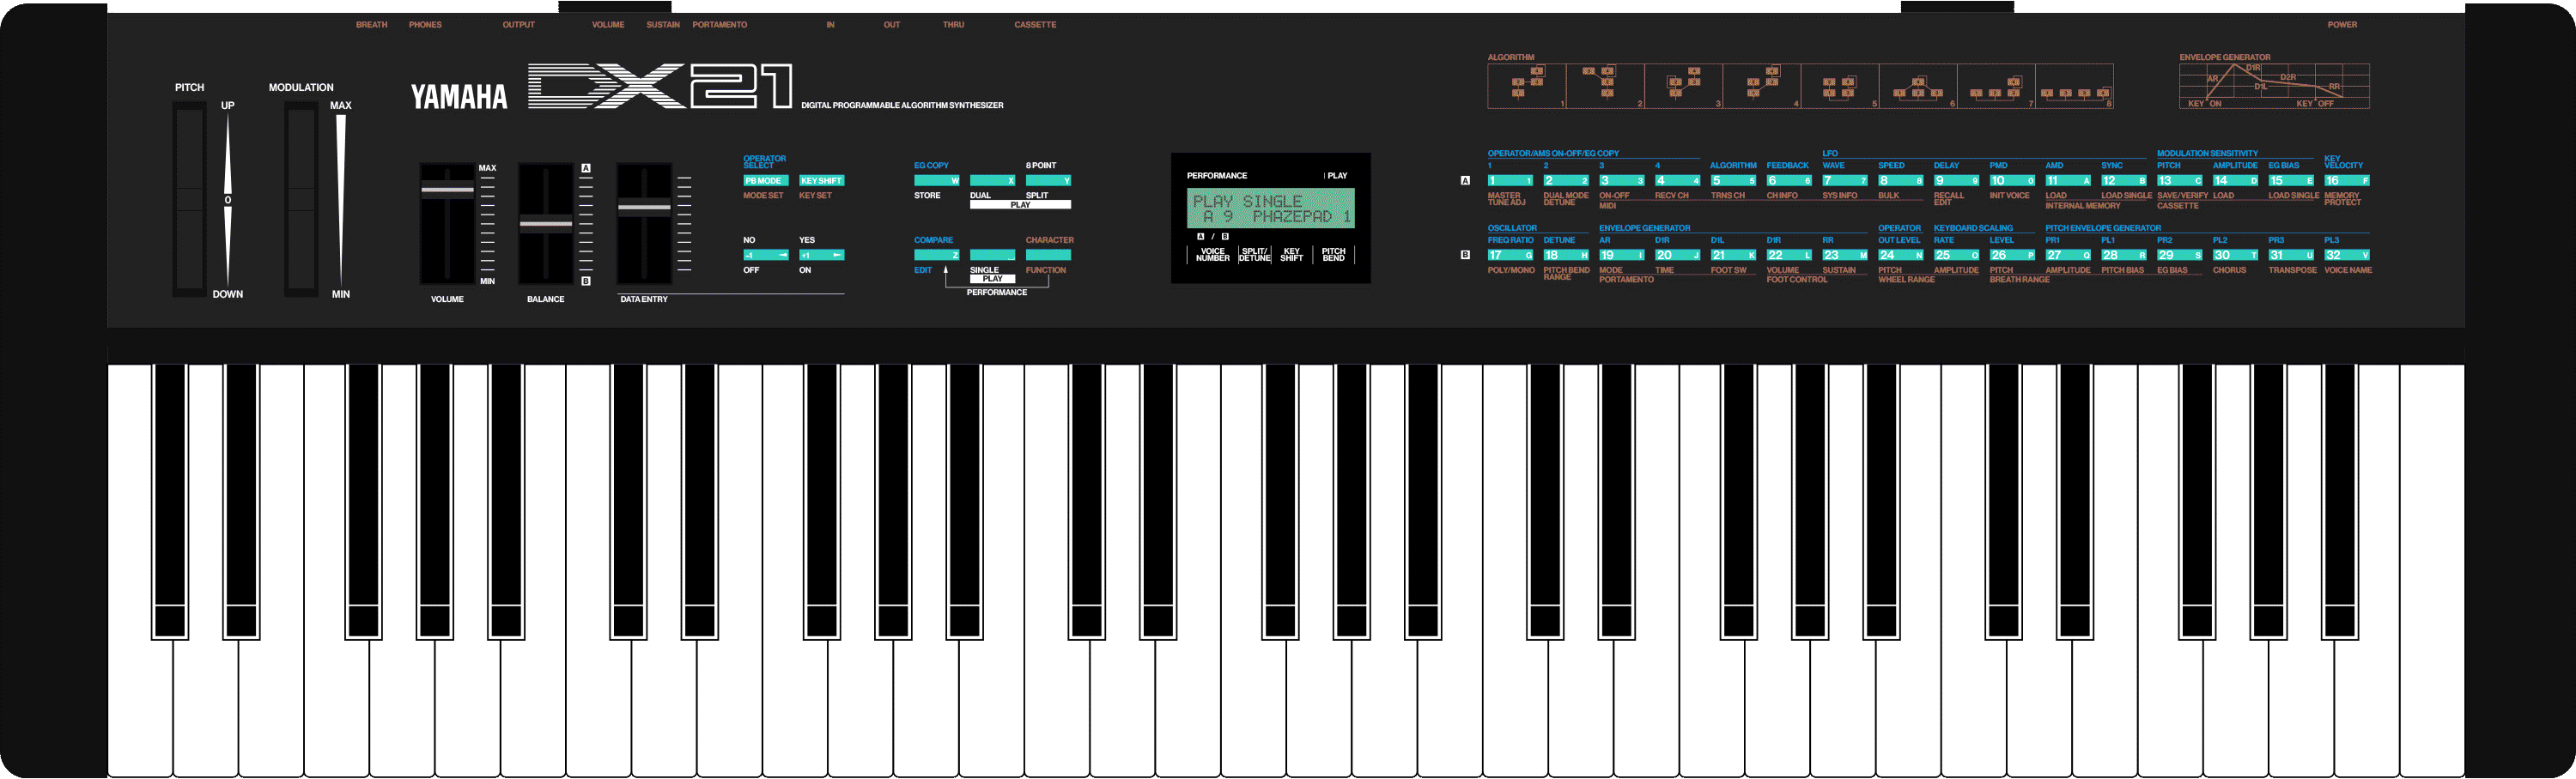Select button 3 MIDI On-Off
The height and width of the screenshot is (779, 2576).
1622,181
